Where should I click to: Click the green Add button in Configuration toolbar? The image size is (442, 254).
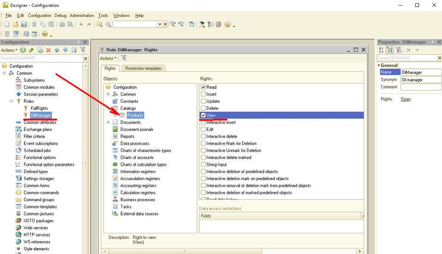click(23, 50)
